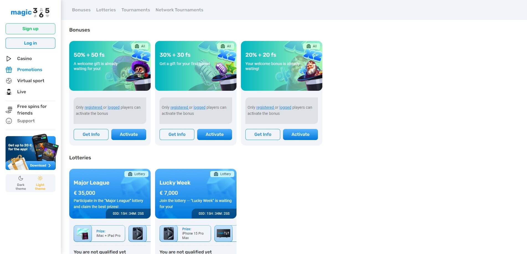This screenshot has height=254, width=527.
Task: Open the 50% + 50 fs bonus banner
Action: (x=110, y=66)
